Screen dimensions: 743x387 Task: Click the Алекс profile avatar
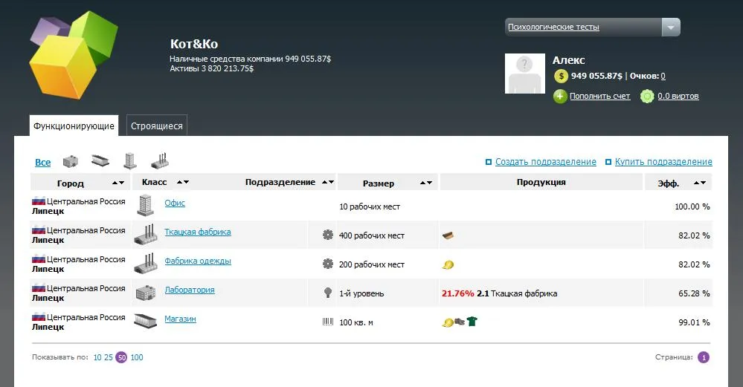525,73
